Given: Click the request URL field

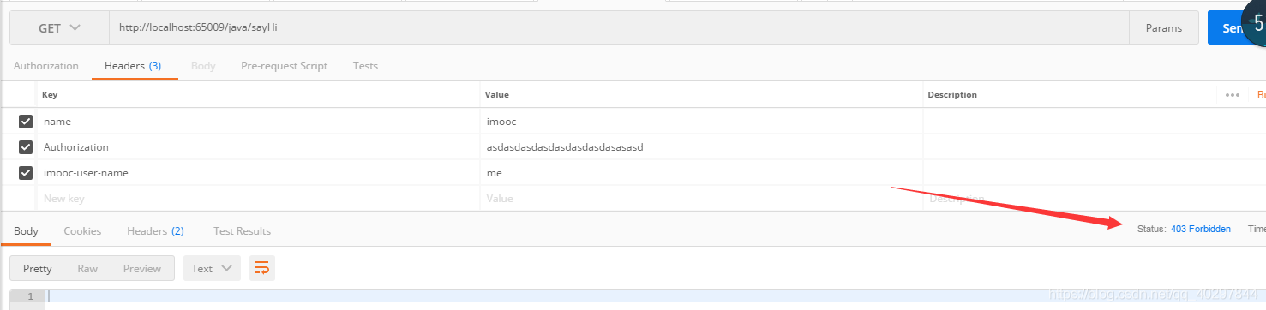Looking at the screenshot, I should (619, 27).
